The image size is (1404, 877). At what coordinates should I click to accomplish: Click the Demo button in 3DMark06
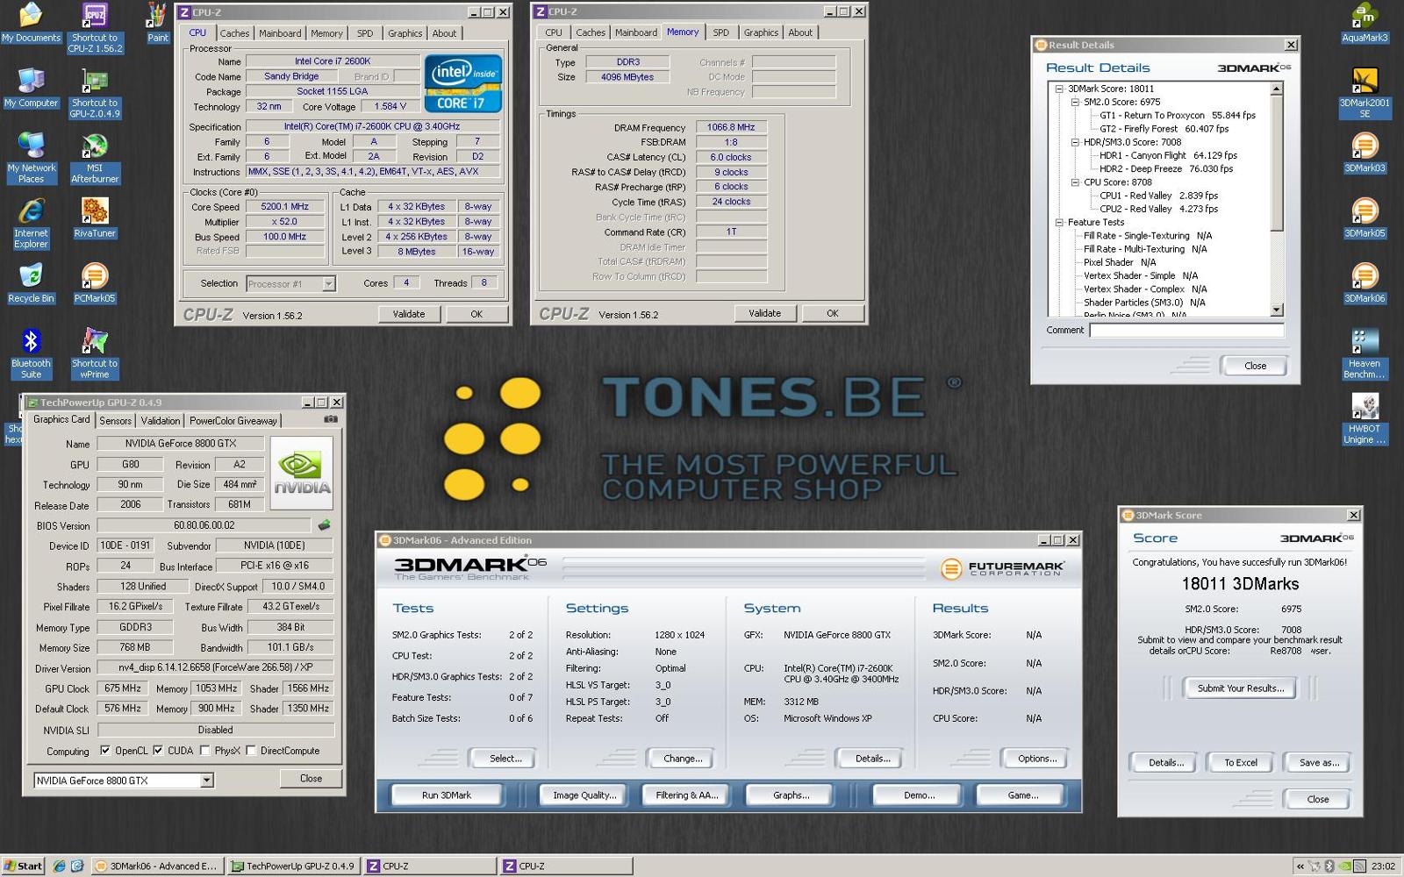tap(919, 795)
